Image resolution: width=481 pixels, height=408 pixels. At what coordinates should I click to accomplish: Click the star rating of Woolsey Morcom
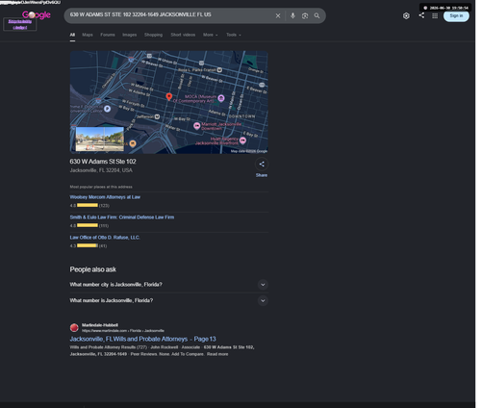[x=88, y=205]
